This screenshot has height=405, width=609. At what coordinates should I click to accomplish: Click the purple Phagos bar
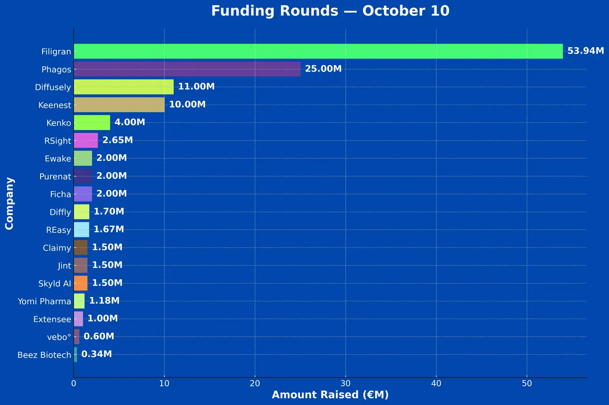click(x=187, y=69)
